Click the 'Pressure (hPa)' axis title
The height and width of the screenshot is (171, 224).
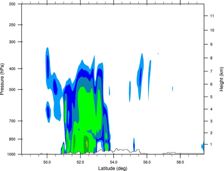pos(2,79)
